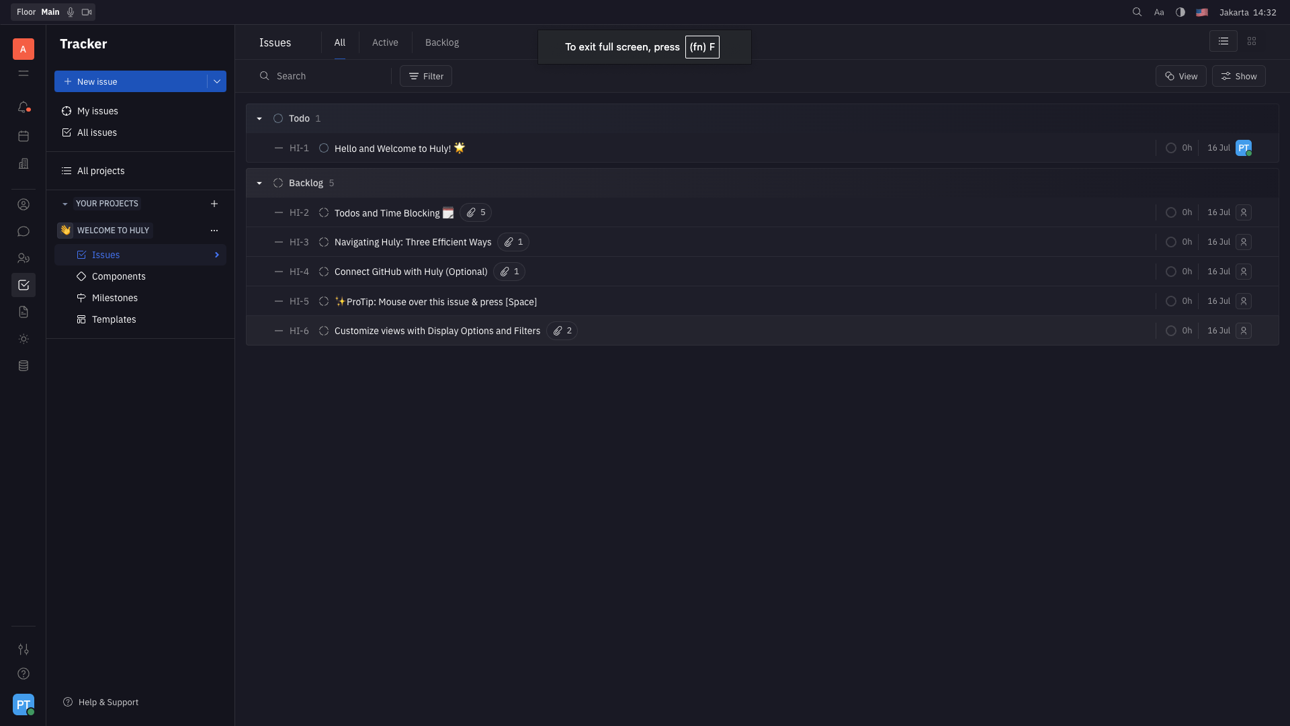Click the assignee icon for HI-3

click(1244, 242)
